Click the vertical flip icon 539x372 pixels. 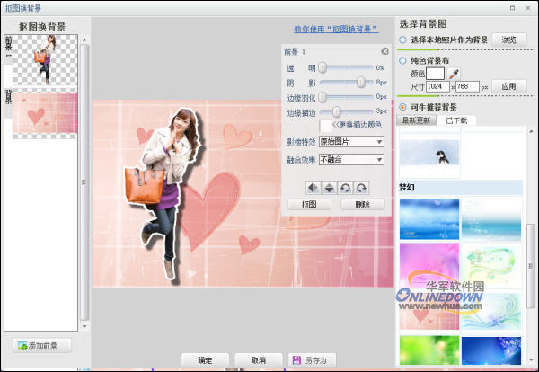(329, 187)
